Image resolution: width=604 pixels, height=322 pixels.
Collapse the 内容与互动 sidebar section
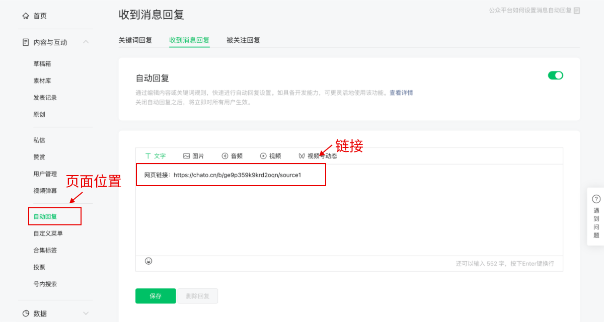[86, 42]
